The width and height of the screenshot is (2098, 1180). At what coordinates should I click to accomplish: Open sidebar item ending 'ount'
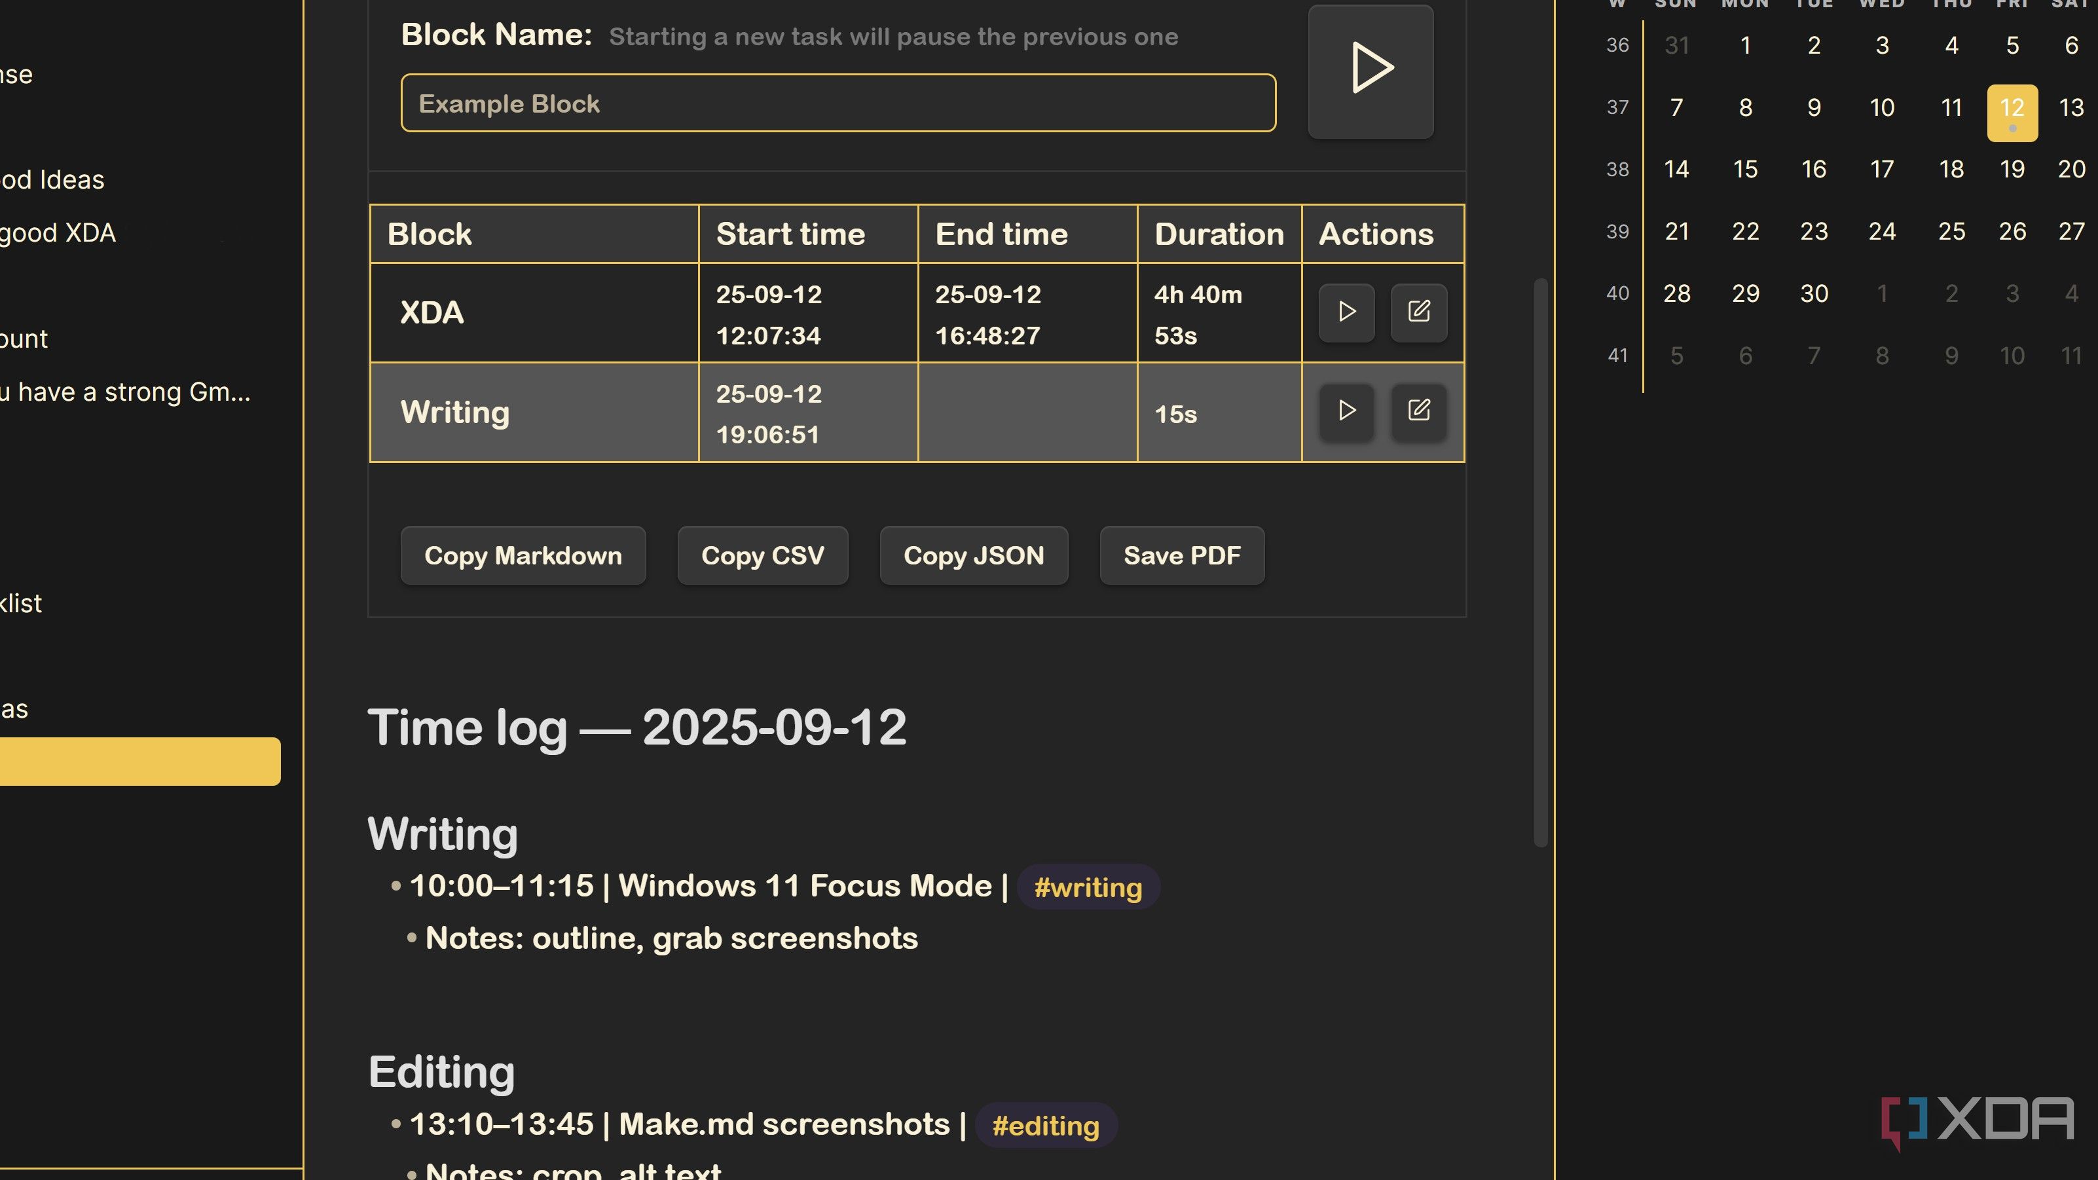pos(24,339)
